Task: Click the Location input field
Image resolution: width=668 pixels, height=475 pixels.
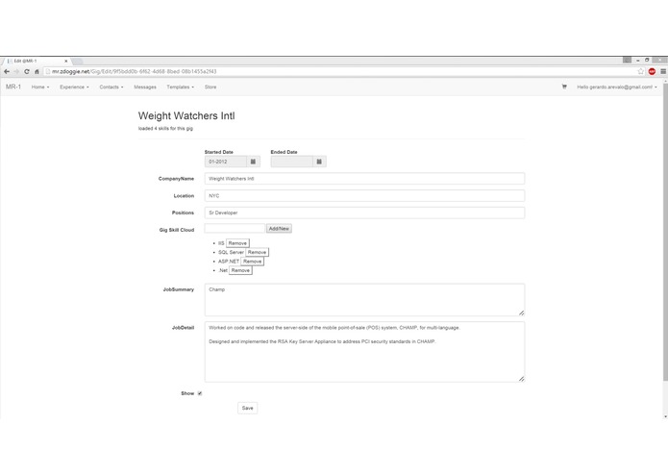Action: 364,195
